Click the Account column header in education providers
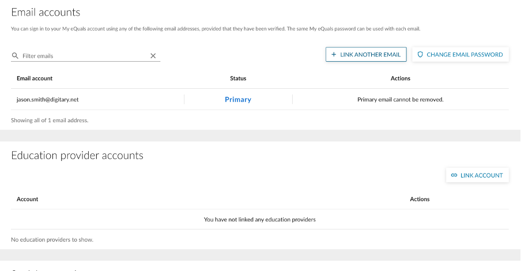The height and width of the screenshot is (271, 521). click(28, 199)
